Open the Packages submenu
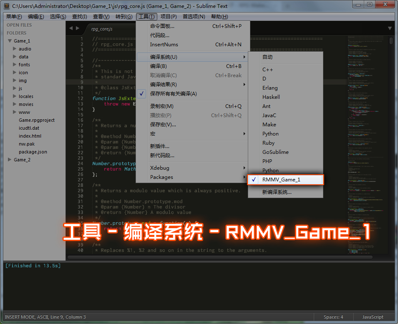The height and width of the screenshot is (324, 398). pyautogui.click(x=192, y=177)
